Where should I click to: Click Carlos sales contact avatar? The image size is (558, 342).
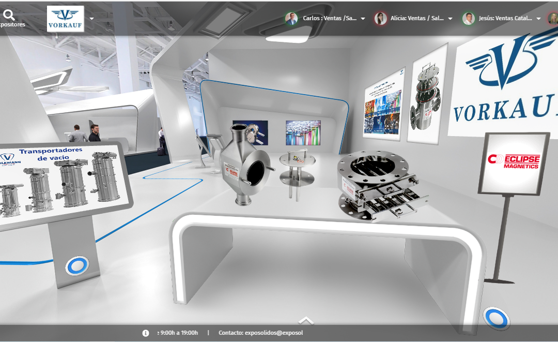coord(291,19)
